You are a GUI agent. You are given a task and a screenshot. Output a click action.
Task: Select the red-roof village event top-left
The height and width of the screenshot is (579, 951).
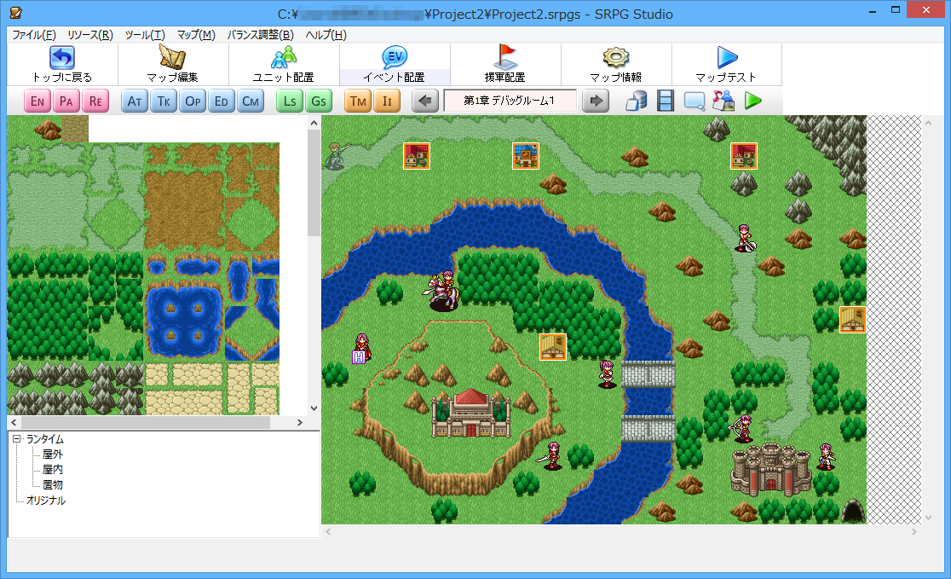pos(417,156)
